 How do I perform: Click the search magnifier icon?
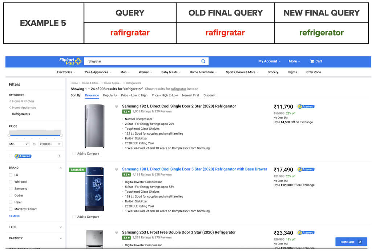(x=203, y=61)
